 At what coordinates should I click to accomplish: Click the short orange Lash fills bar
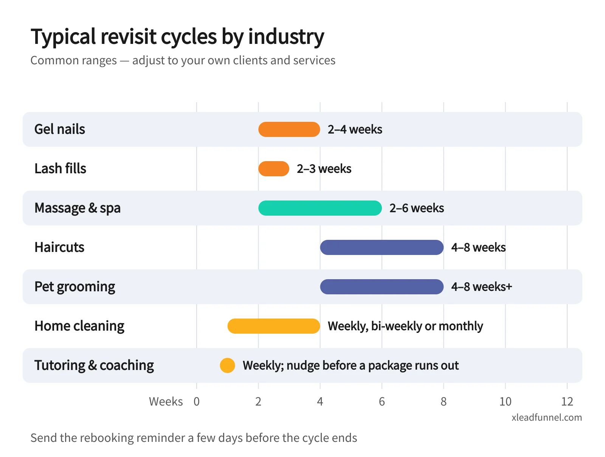274,169
